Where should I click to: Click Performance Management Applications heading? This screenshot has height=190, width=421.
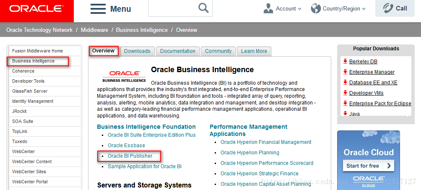248,130
